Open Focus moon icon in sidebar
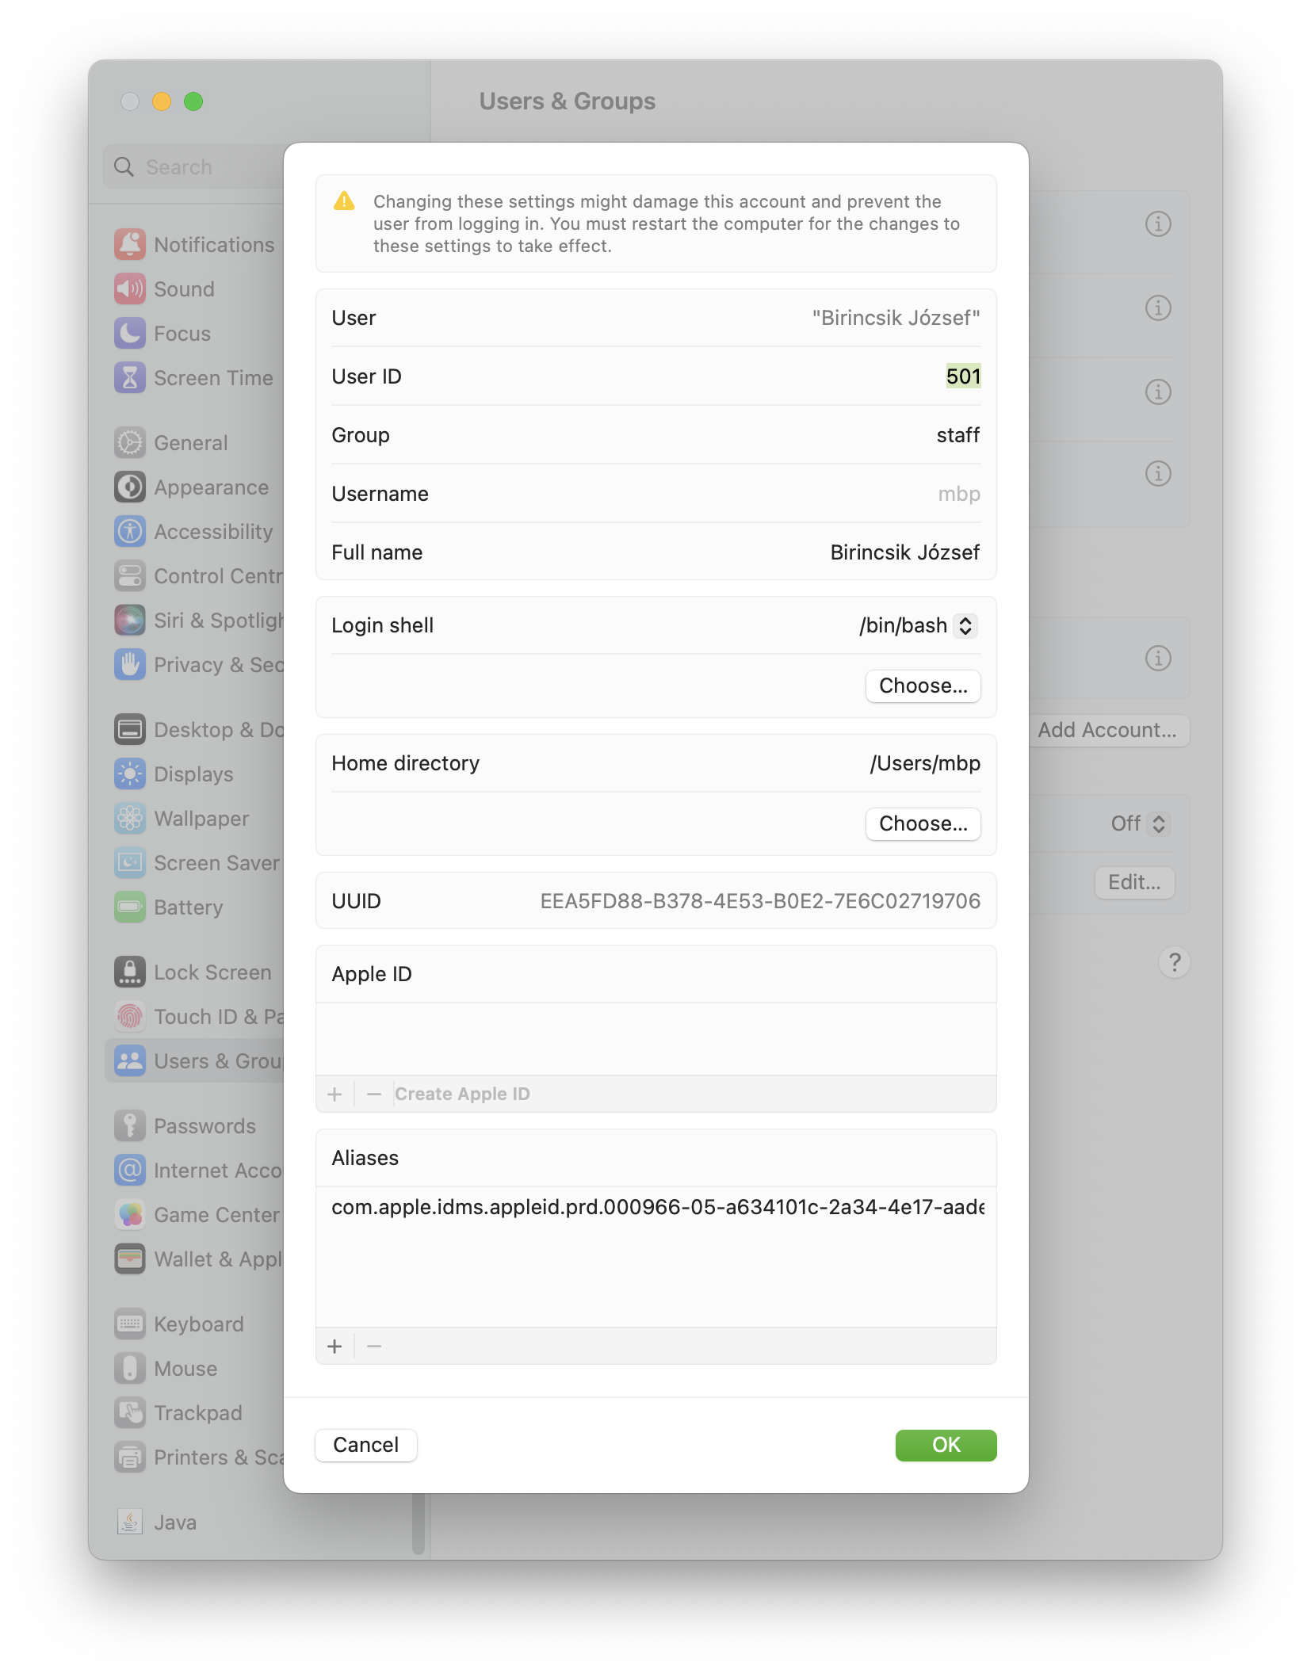Screen dimensions: 1311x1677 (130, 334)
